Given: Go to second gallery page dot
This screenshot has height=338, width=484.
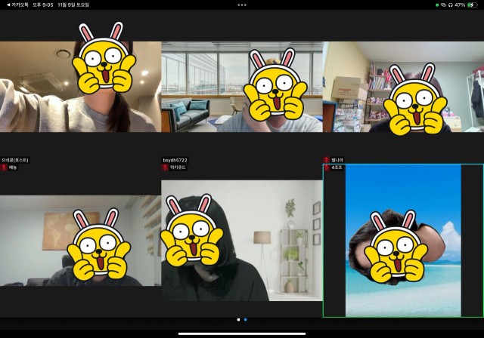Looking at the screenshot, I should pyautogui.click(x=245, y=320).
